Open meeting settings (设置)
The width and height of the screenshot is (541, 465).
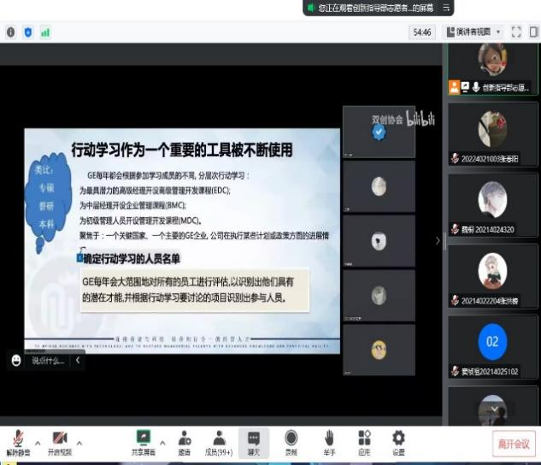pos(398,441)
